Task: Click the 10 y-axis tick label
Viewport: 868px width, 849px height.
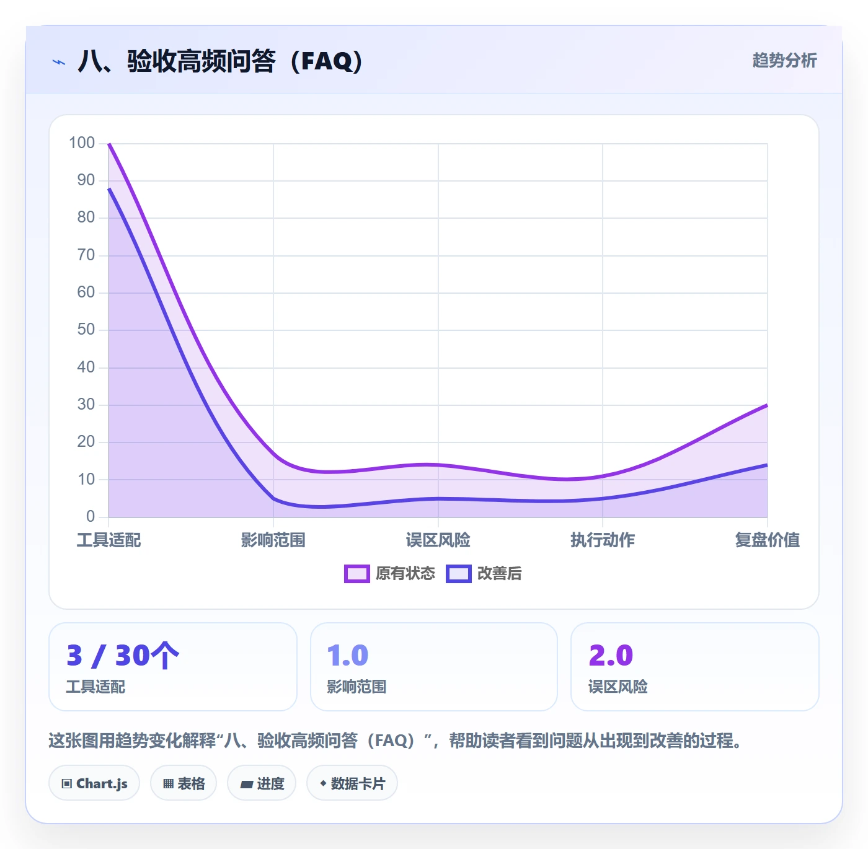Action: [x=86, y=479]
